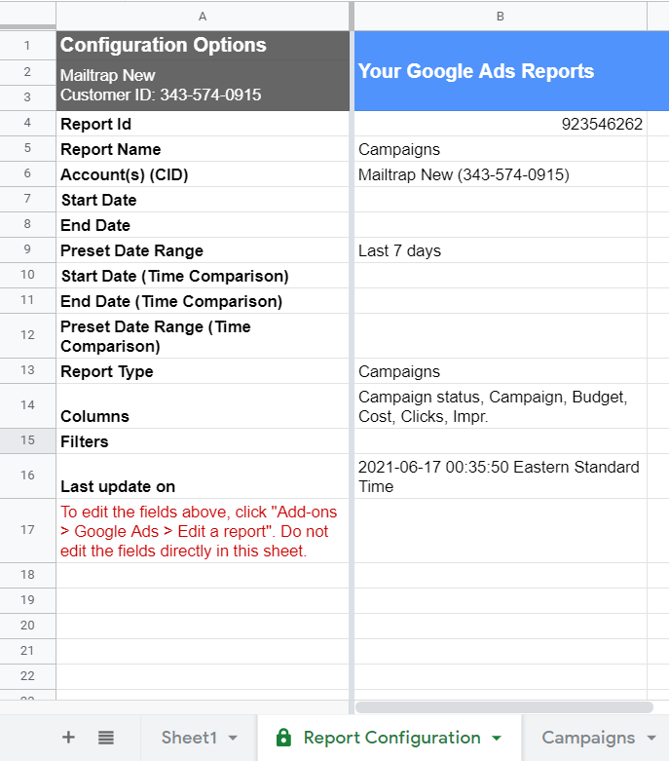Click the select-all corner box of the grid
The image size is (669, 761).
(x=27, y=15)
